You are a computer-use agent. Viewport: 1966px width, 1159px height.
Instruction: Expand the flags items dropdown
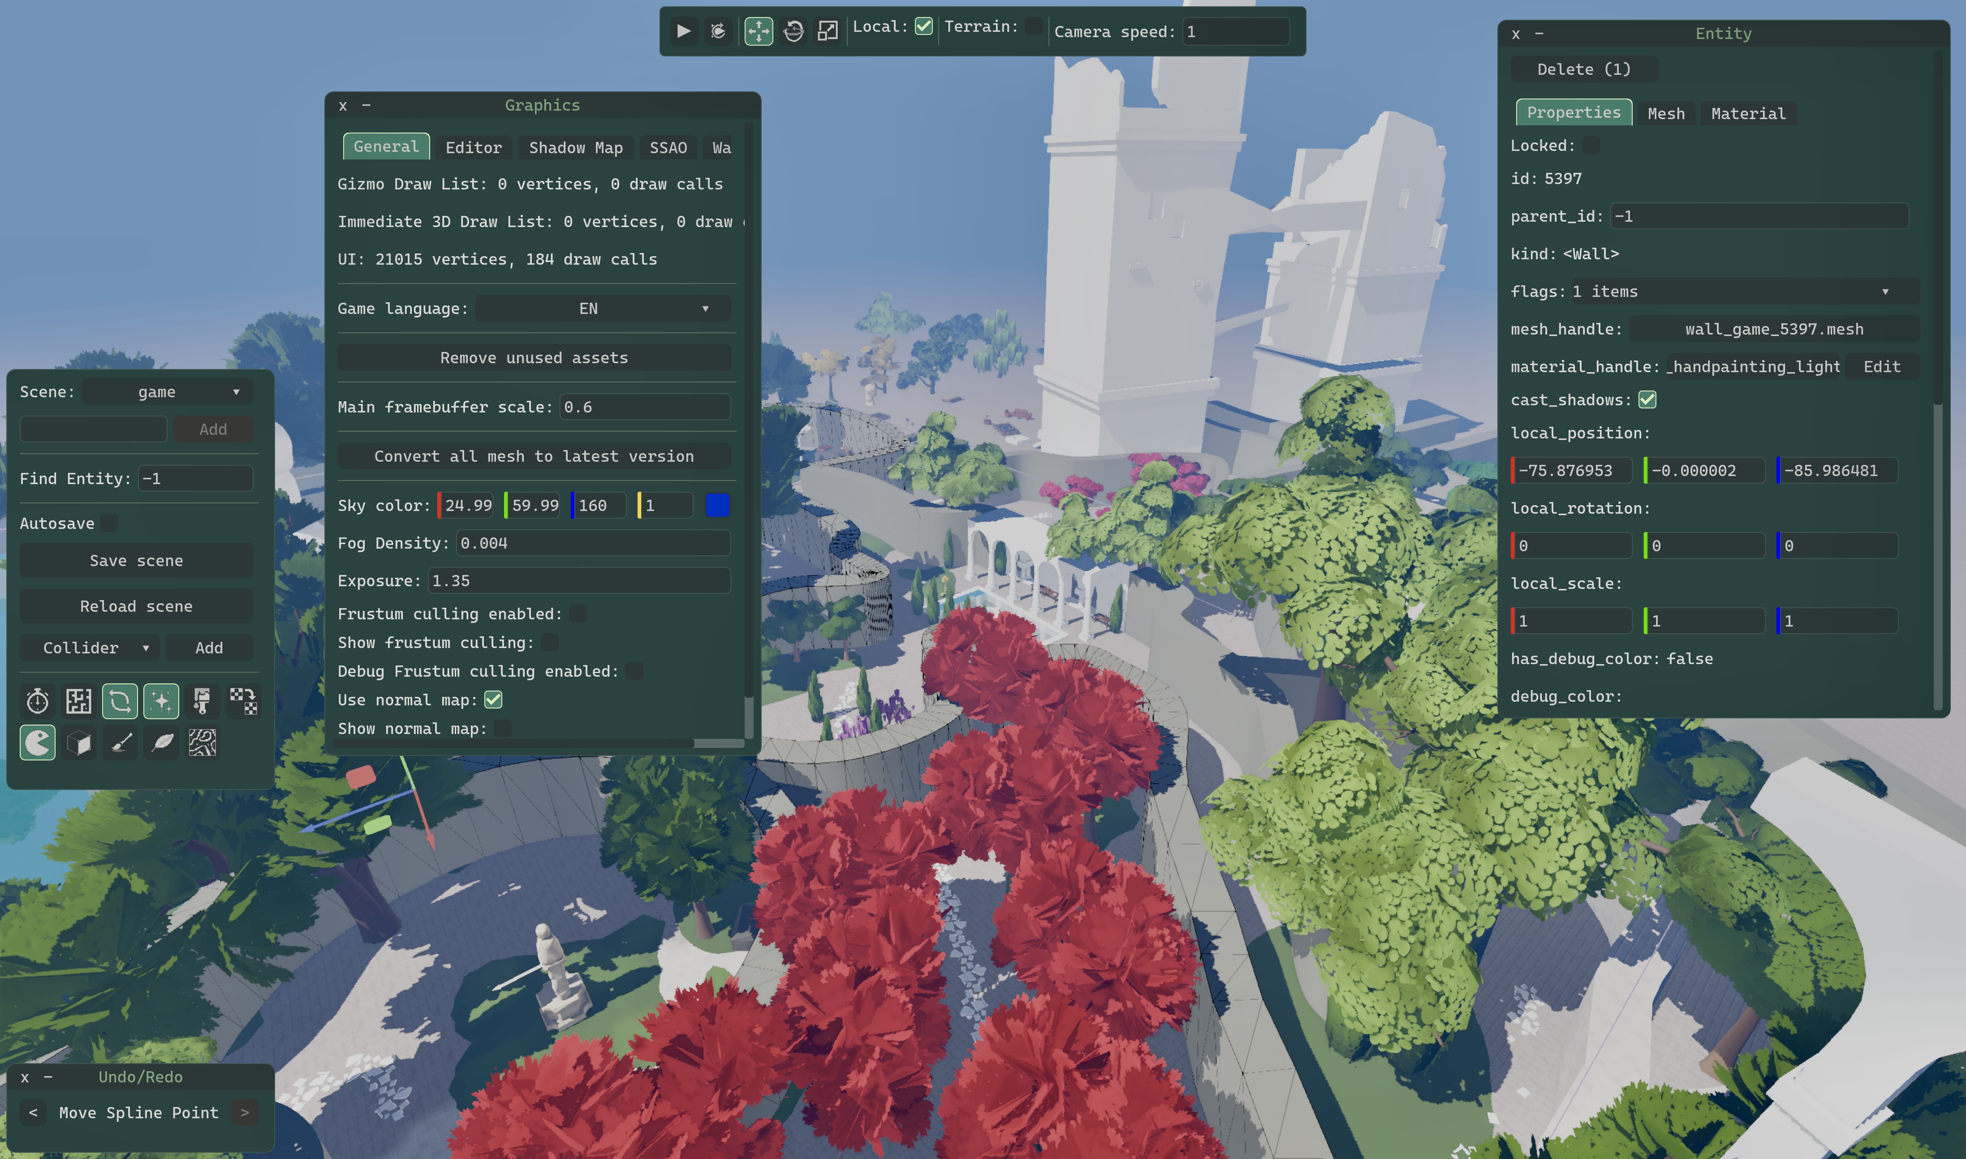tap(1742, 291)
